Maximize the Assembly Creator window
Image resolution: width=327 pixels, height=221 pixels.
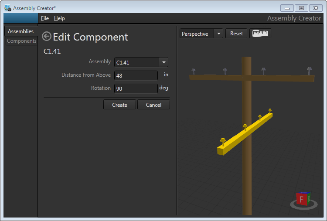tap(301, 8)
